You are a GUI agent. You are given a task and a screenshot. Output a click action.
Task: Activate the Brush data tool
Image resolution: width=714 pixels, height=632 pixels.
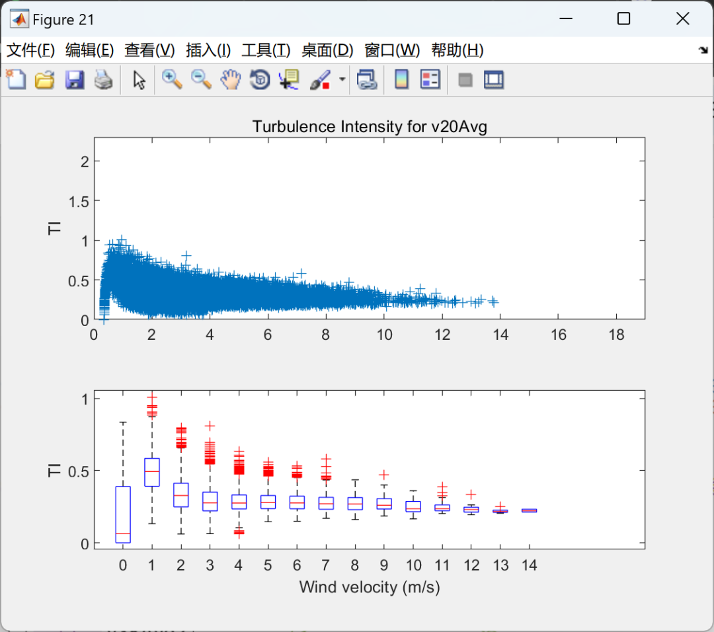tap(320, 80)
